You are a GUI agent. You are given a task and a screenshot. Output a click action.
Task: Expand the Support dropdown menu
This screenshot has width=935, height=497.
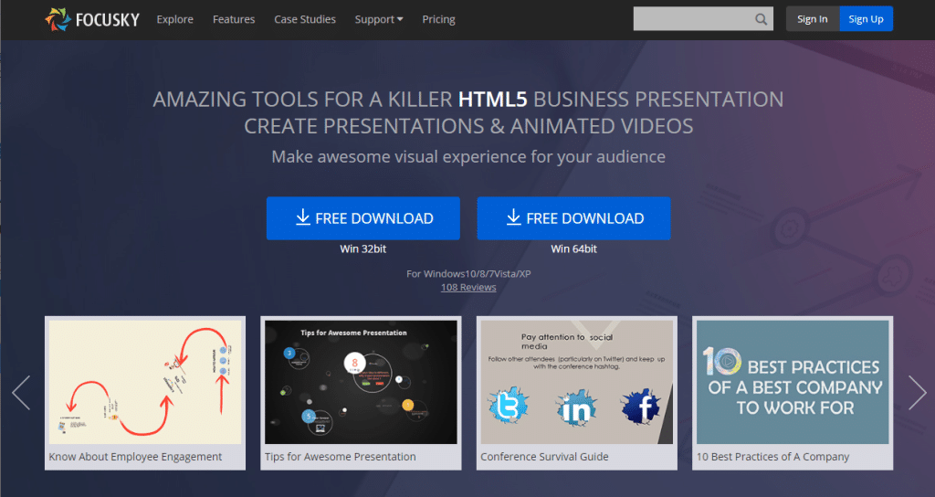(378, 19)
